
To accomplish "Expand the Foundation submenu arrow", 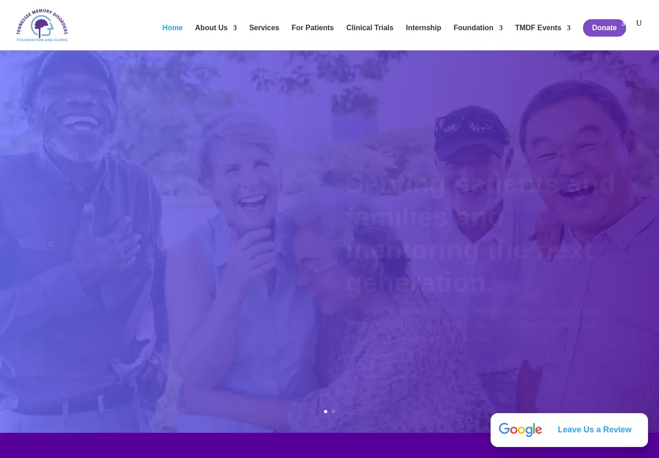I will coord(501,28).
